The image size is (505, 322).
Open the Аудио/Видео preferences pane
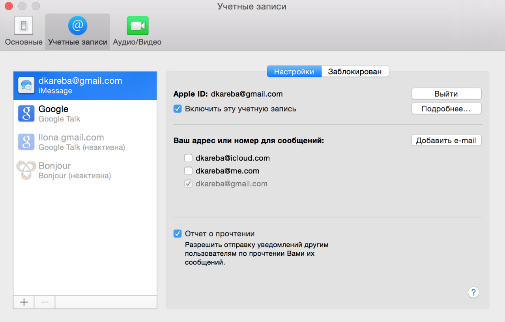coord(137,31)
